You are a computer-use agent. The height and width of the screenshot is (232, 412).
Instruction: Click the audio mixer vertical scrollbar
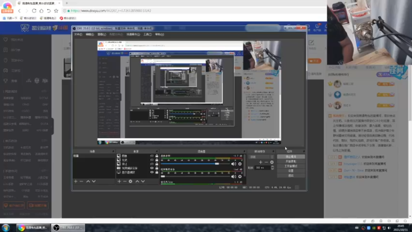(244, 165)
